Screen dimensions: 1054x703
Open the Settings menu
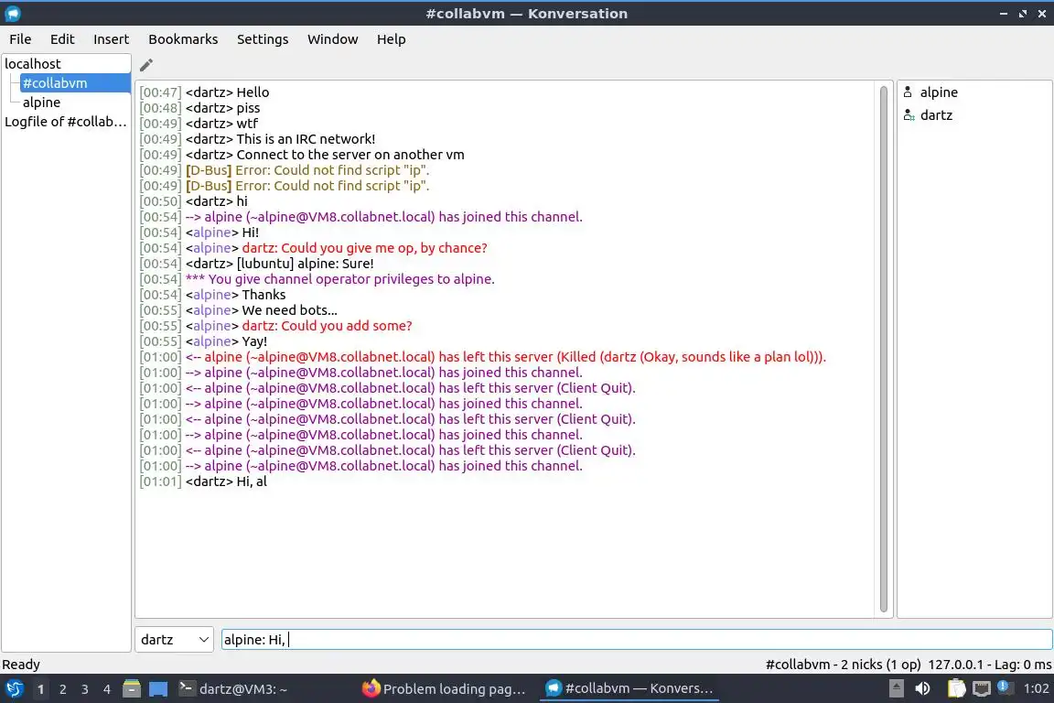263,39
